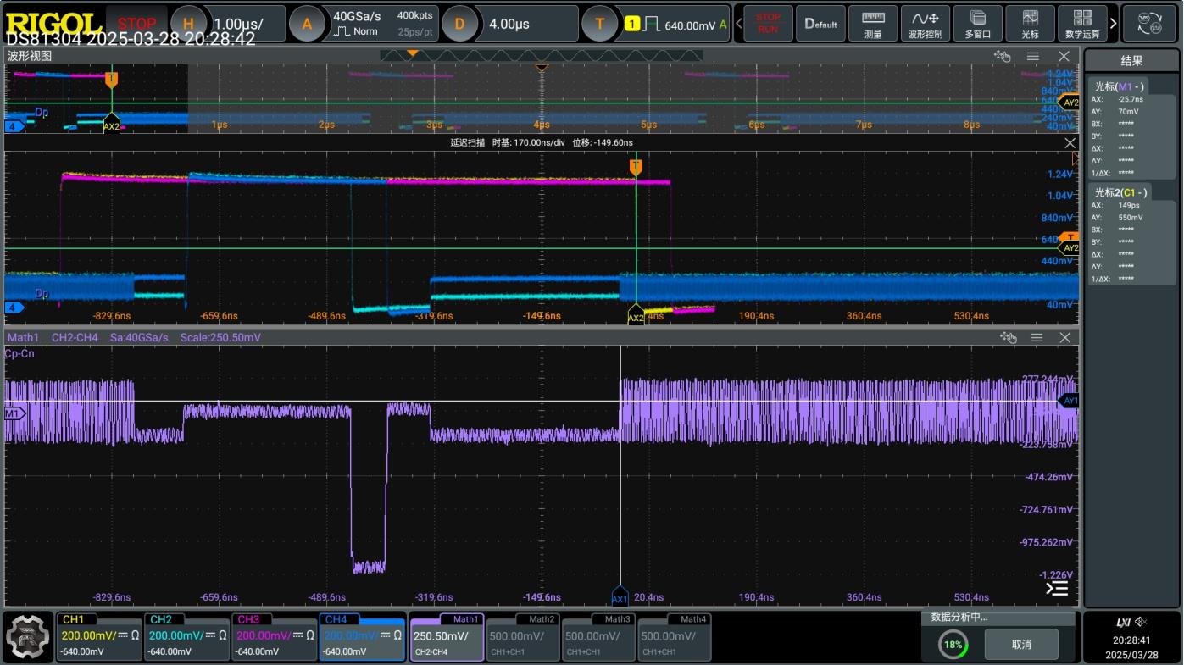Click the STOP/RUN button
Image resolution: width=1184 pixels, height=665 pixels.
768,24
